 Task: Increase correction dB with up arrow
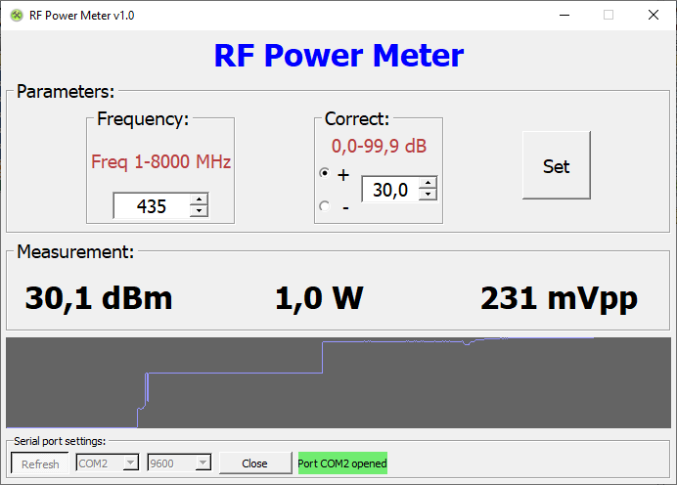[428, 183]
